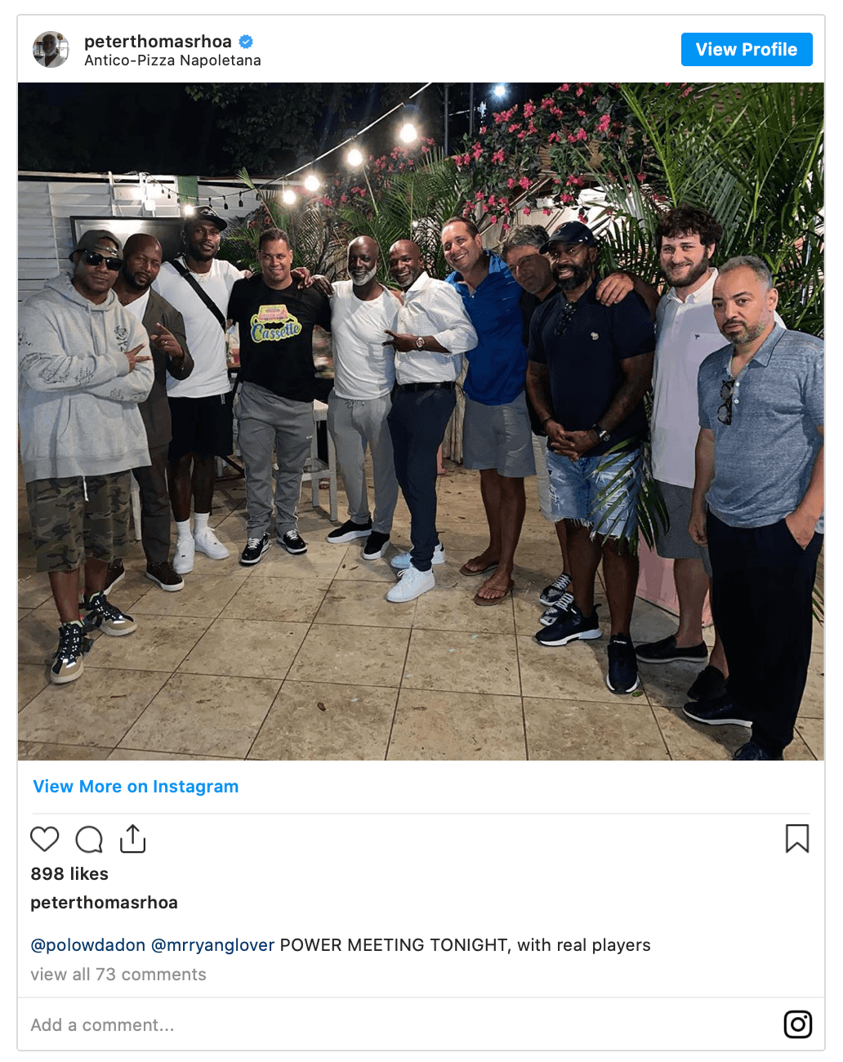Focus the Add a comment field
843x1062 pixels.
400,1024
